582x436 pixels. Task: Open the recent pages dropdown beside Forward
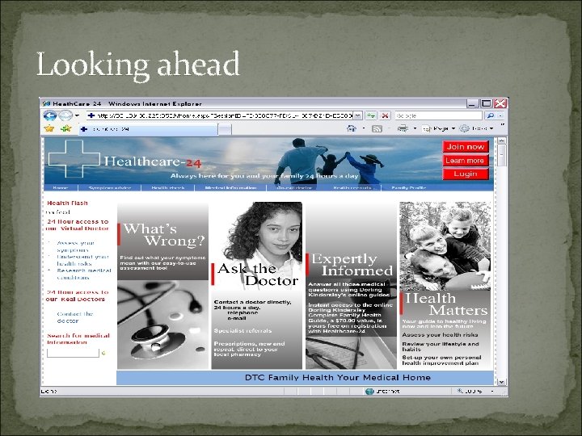[77, 115]
